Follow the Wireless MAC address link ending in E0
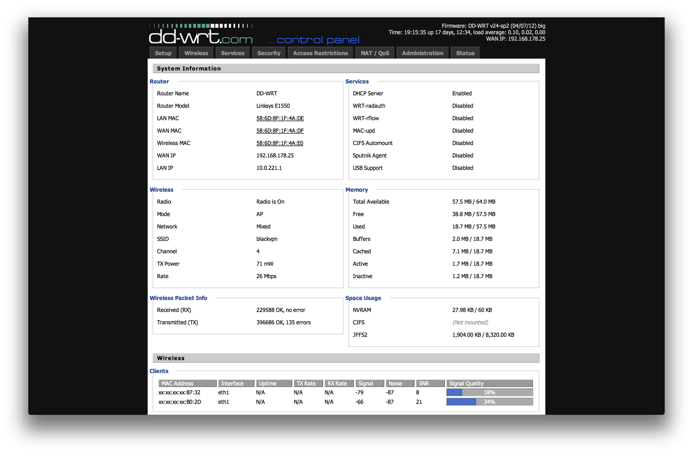The width and height of the screenshot is (693, 454). [x=280, y=143]
